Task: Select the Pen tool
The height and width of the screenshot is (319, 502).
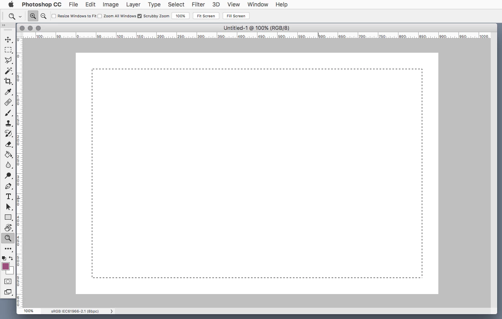Action: (x=8, y=186)
